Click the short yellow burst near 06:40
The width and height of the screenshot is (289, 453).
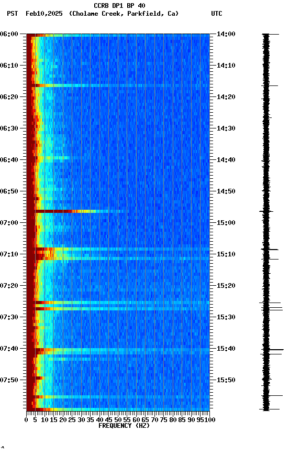coord(56,158)
